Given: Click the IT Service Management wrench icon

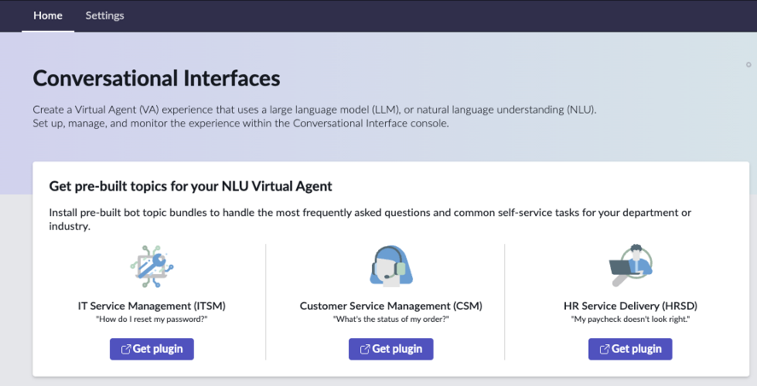Looking at the screenshot, I should point(152,266).
